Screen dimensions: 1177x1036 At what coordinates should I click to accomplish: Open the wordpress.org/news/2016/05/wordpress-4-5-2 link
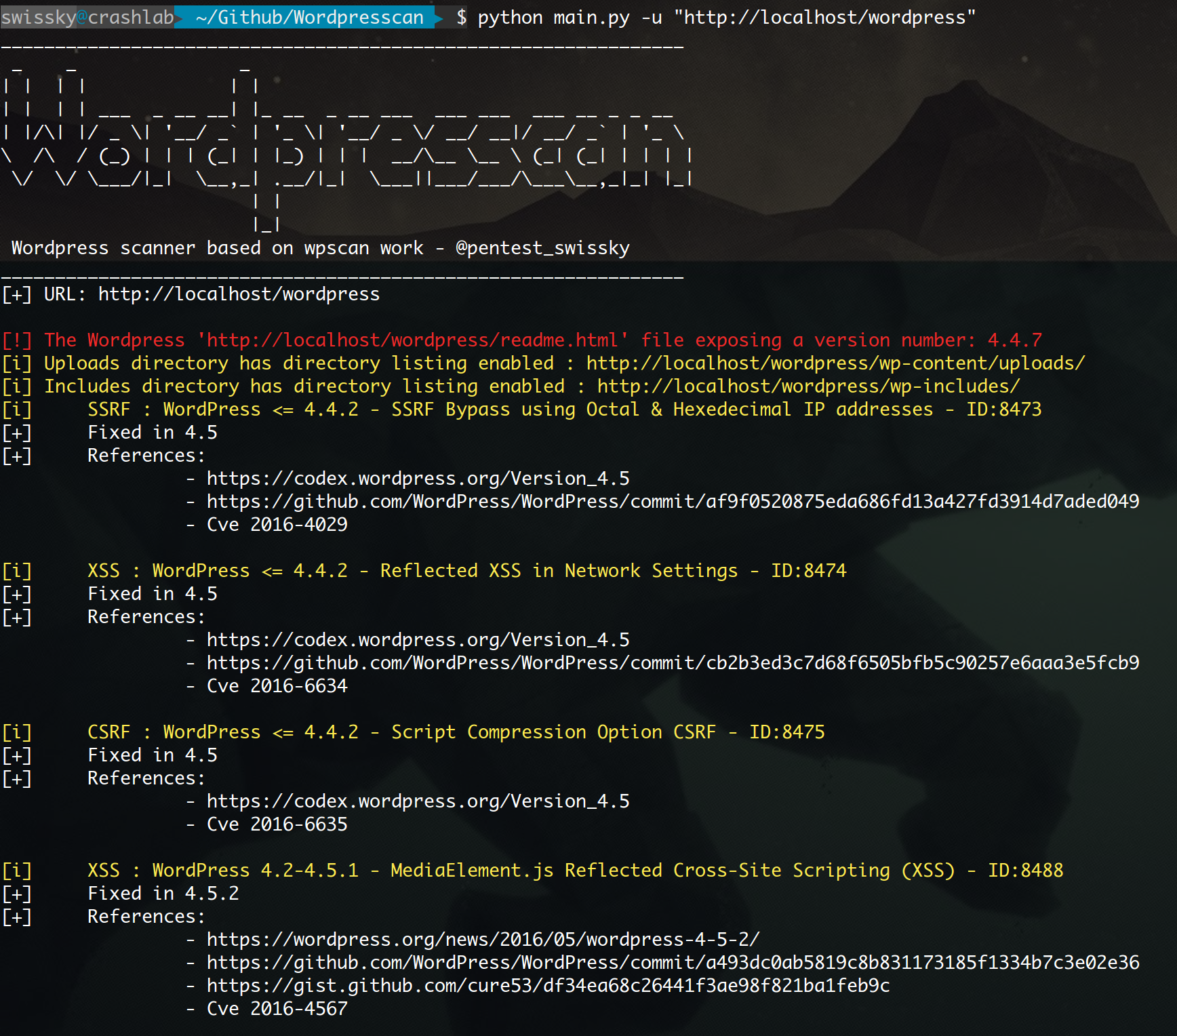click(483, 940)
